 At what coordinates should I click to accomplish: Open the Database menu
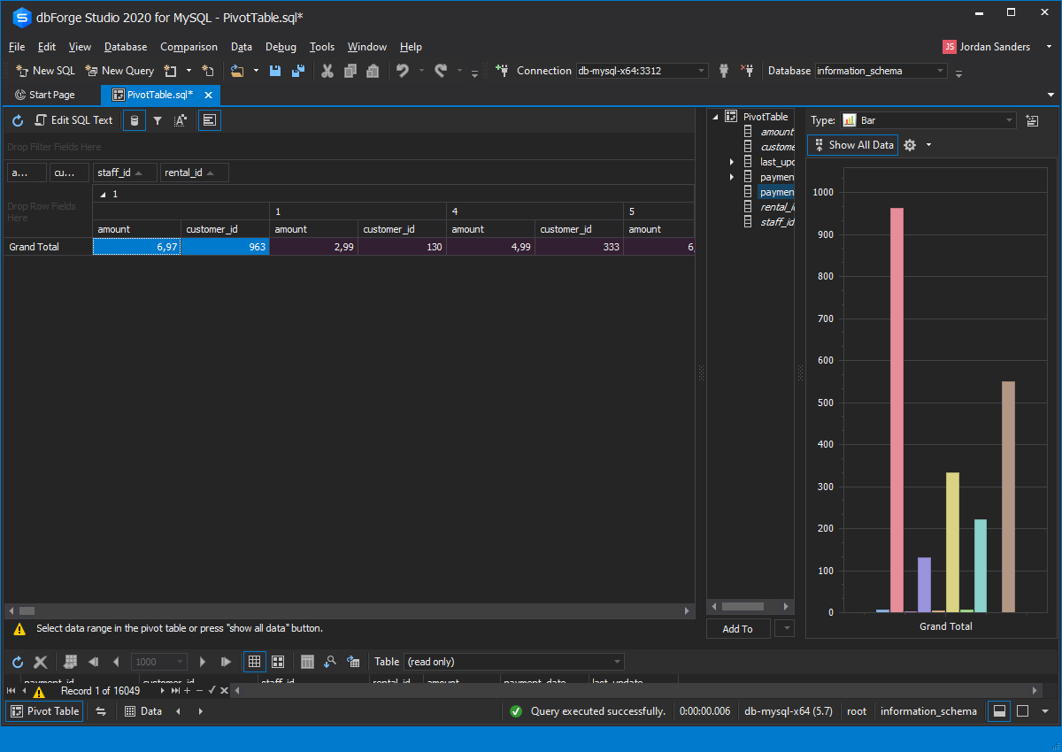click(126, 47)
